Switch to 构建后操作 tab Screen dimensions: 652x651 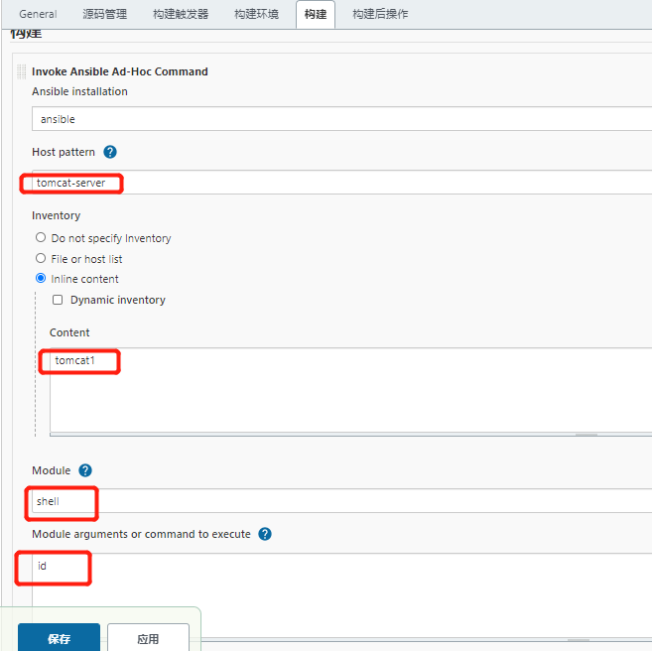pos(380,14)
